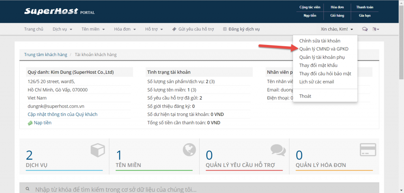Click the credit card icon on invoices tile
The image size is (404, 193).
[367, 150]
